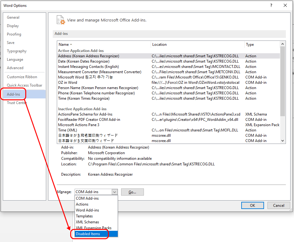Select Instant Messaging Contacts (English) add-in
This screenshot has height=242, width=294.
tap(169, 67)
